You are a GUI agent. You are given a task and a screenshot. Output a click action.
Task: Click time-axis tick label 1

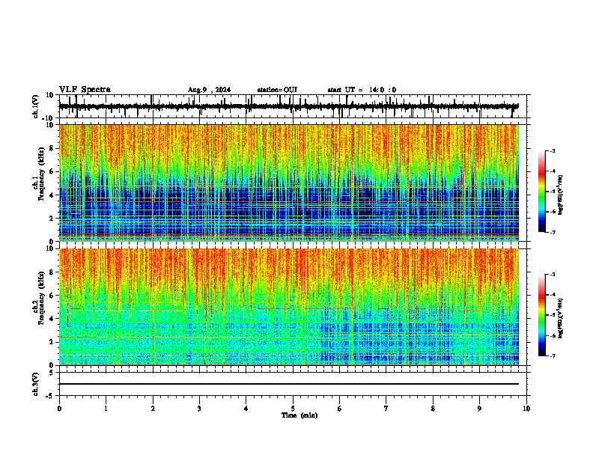(x=106, y=409)
